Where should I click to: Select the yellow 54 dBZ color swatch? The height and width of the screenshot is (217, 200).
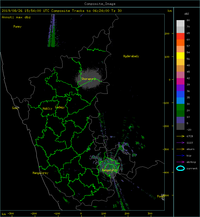pos(180,56)
